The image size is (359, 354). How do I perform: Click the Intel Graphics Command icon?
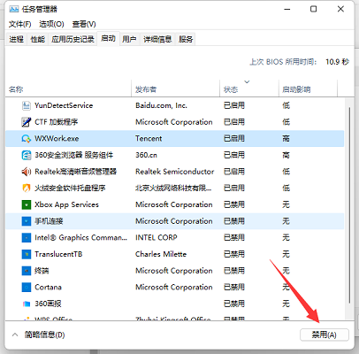tap(27, 238)
